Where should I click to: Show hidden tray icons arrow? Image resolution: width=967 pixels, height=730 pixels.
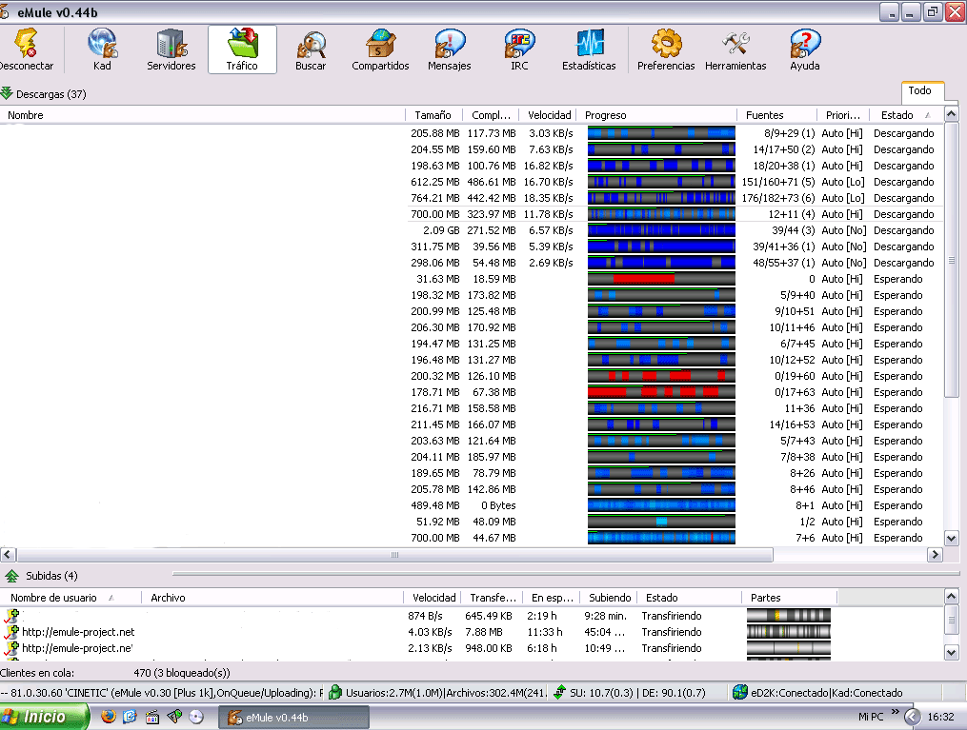point(912,717)
